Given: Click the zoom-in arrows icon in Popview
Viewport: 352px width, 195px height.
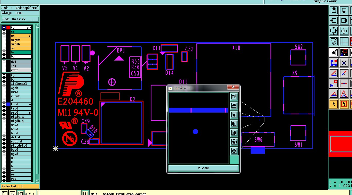Looking at the screenshot, I should click(234, 142).
